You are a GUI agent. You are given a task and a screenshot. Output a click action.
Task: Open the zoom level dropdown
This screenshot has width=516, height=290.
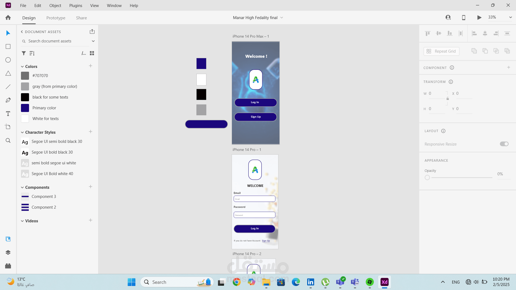(x=510, y=17)
